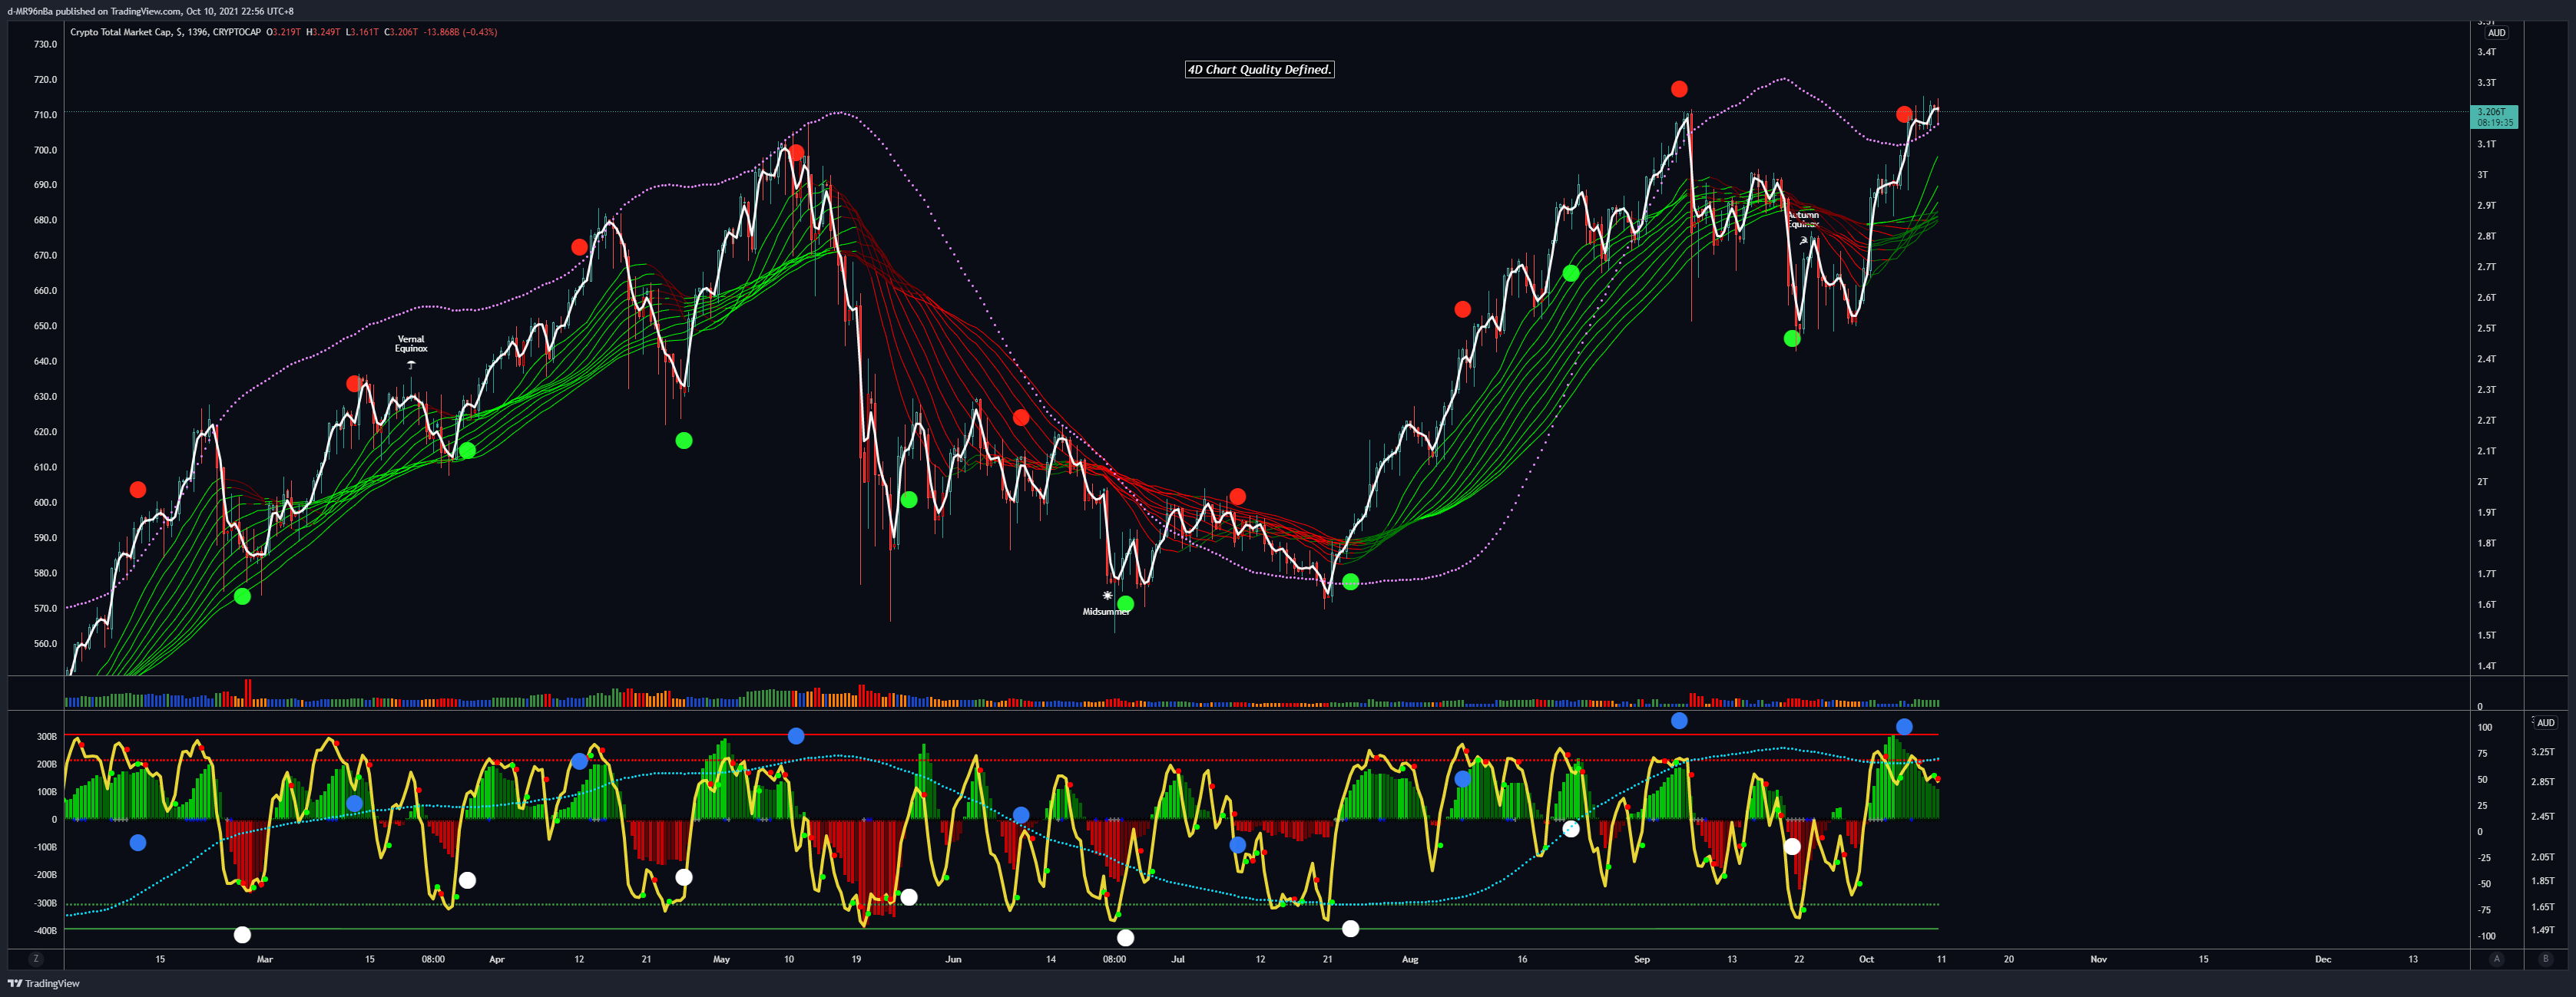
Task: Click the published-on TradingView.com header text
Action: [150, 11]
